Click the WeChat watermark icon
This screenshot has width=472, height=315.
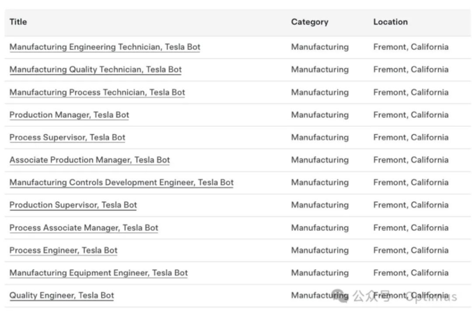click(x=341, y=296)
